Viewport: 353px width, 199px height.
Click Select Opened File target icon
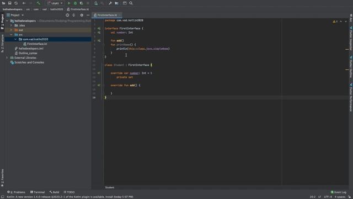pos(67,15)
